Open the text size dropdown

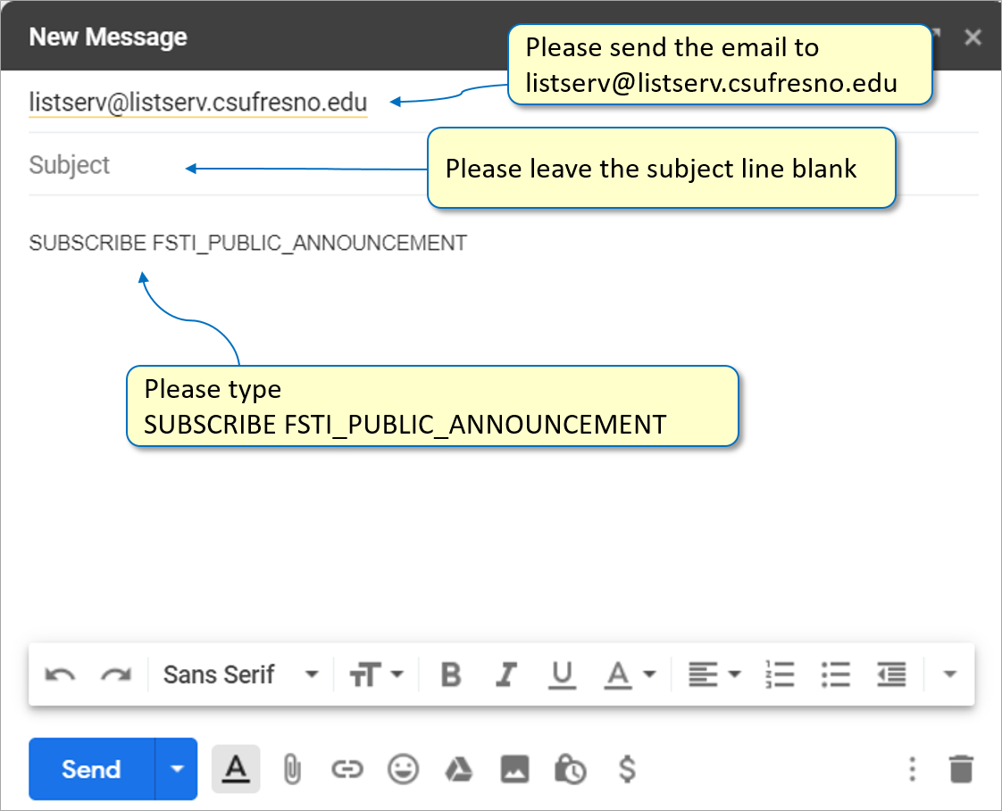tap(376, 674)
